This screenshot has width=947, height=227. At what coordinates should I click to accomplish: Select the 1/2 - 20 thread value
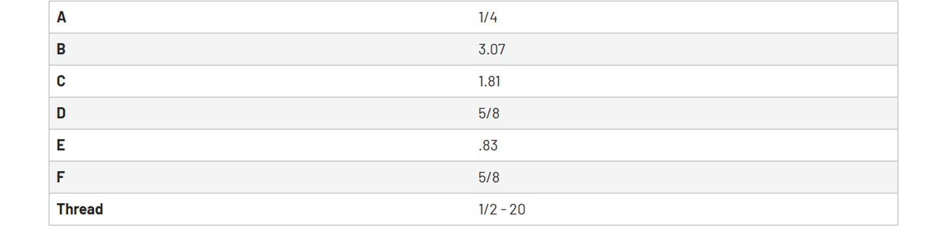(502, 209)
